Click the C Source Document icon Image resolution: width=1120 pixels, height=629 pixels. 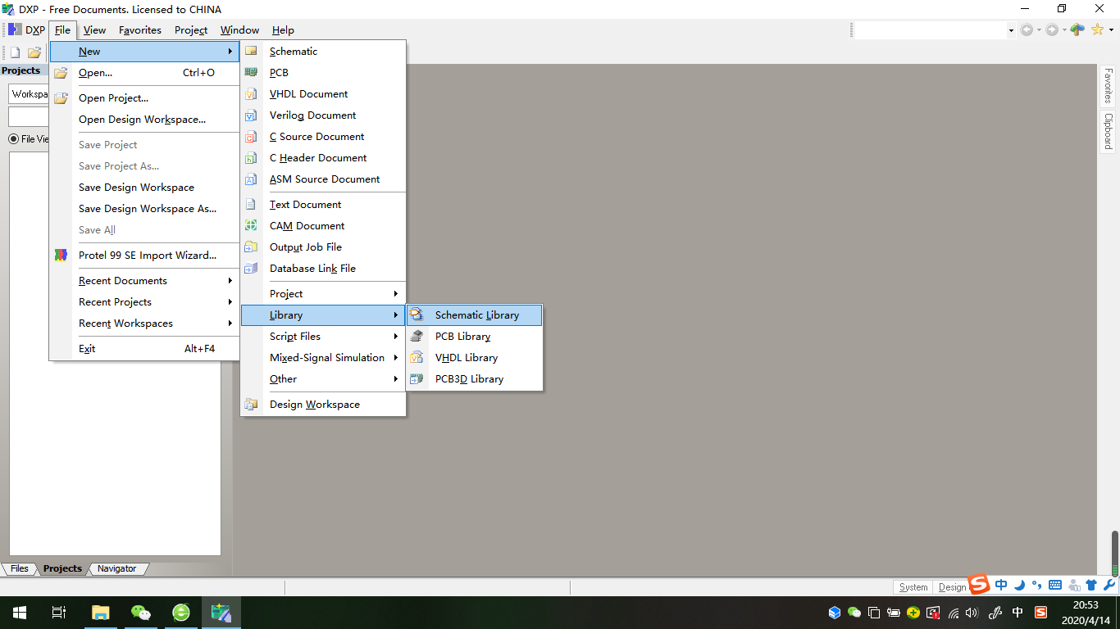click(251, 136)
